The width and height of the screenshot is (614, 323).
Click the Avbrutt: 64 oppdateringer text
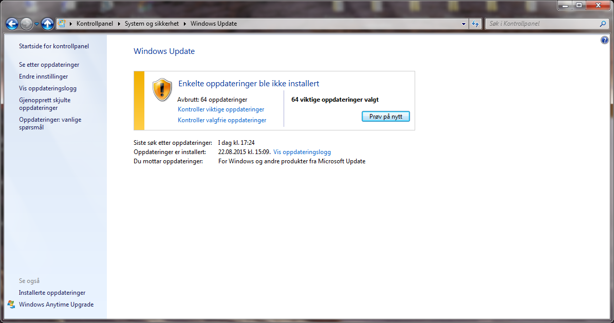[212, 100]
